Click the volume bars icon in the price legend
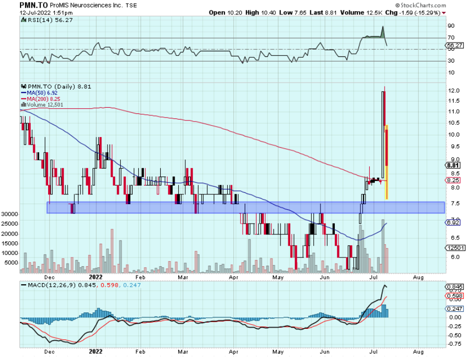Image resolution: width=469 pixels, height=357 pixels. [x=24, y=105]
